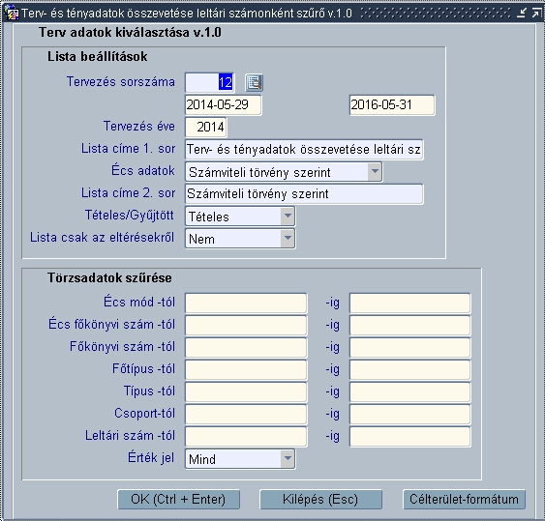545x521 pixels.
Task: Click the Kilépés (Esc) button
Action: [320, 499]
